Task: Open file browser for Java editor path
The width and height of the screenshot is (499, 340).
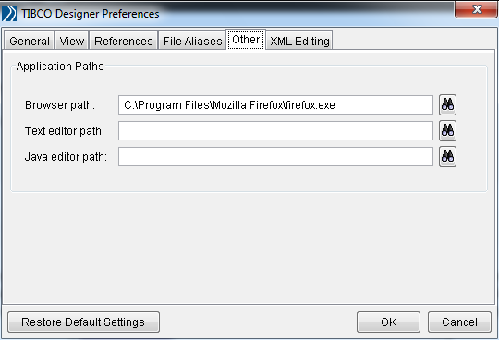Action: tap(447, 156)
